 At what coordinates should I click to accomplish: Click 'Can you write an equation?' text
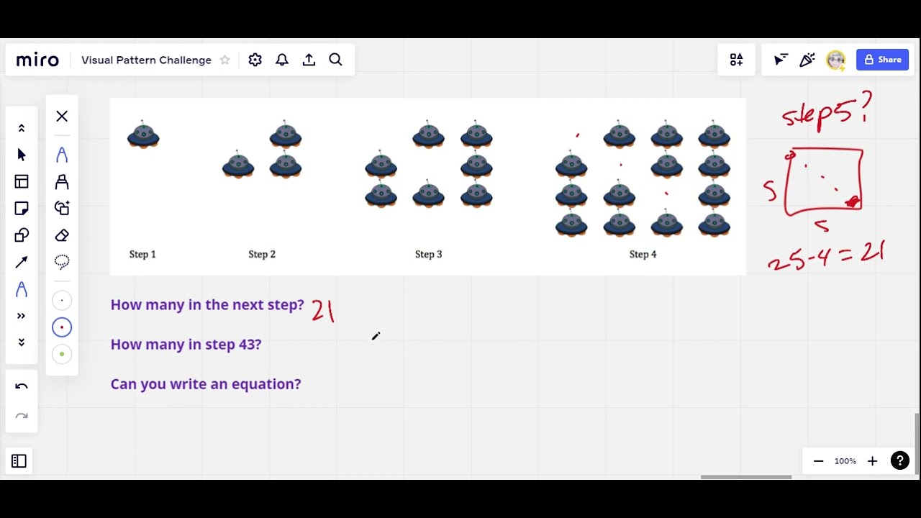[206, 383]
